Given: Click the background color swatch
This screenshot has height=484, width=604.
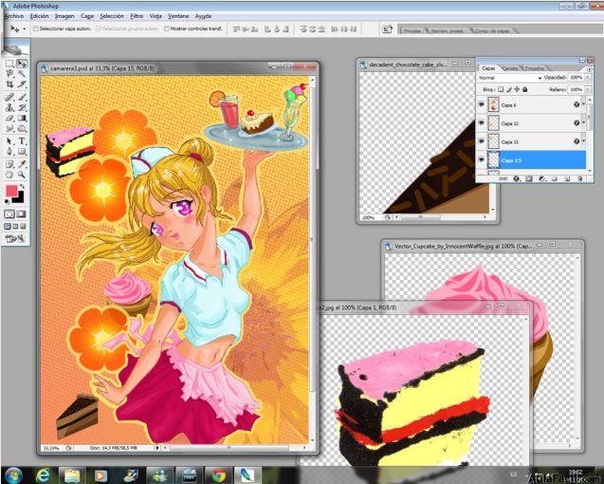Looking at the screenshot, I should pyautogui.click(x=20, y=198).
